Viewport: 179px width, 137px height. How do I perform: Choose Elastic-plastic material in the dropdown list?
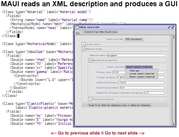142,77
